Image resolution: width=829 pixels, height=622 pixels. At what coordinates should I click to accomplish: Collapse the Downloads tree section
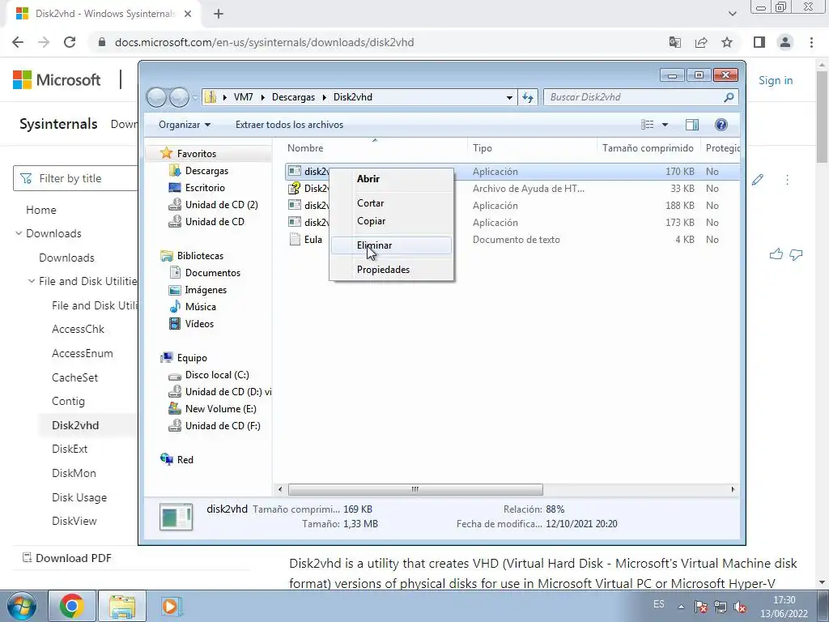tap(19, 233)
